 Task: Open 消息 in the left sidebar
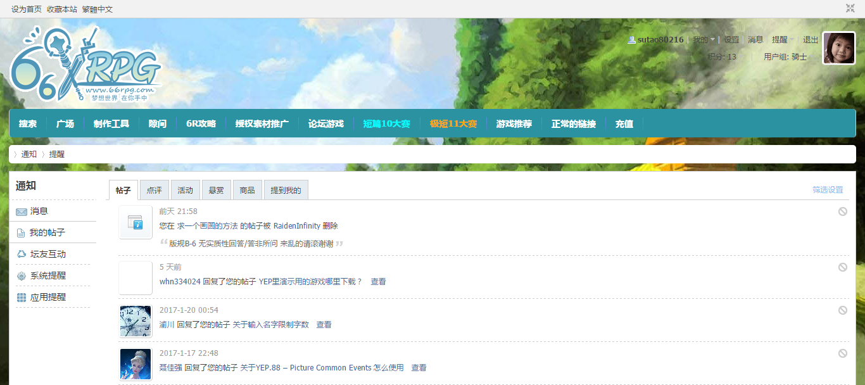[39, 211]
